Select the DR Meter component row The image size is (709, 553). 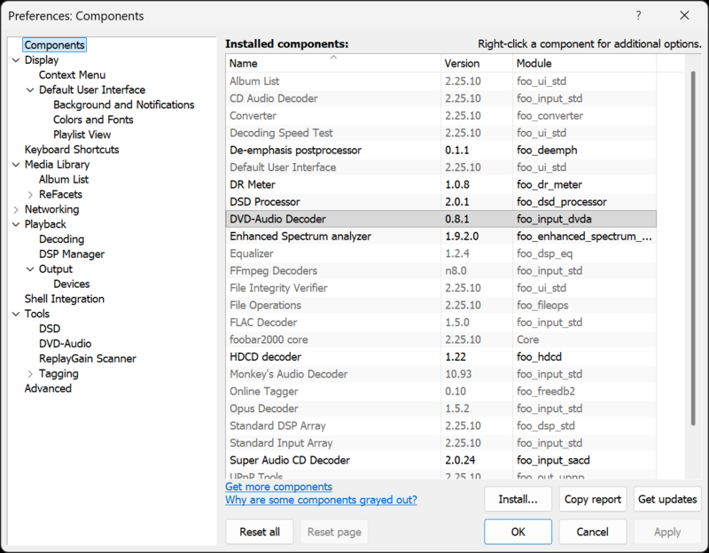440,184
